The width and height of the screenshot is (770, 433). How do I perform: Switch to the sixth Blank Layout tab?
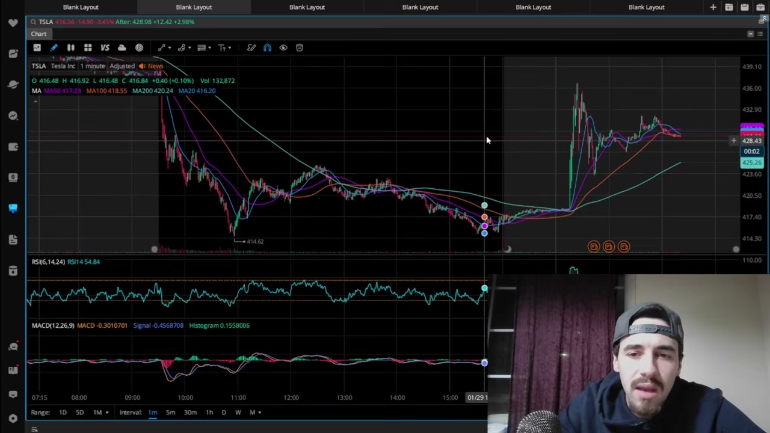647,7
